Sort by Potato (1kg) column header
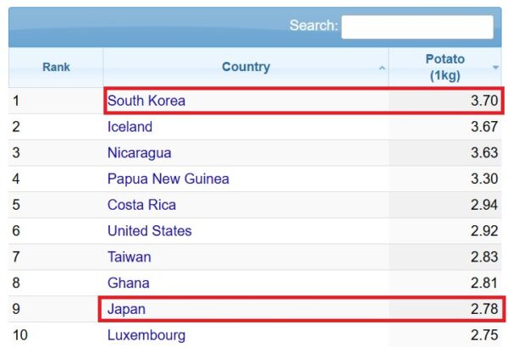The height and width of the screenshot is (347, 508). (x=444, y=67)
